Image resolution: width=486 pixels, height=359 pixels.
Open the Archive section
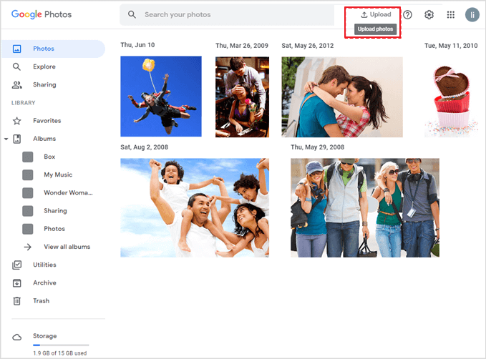pyautogui.click(x=44, y=282)
